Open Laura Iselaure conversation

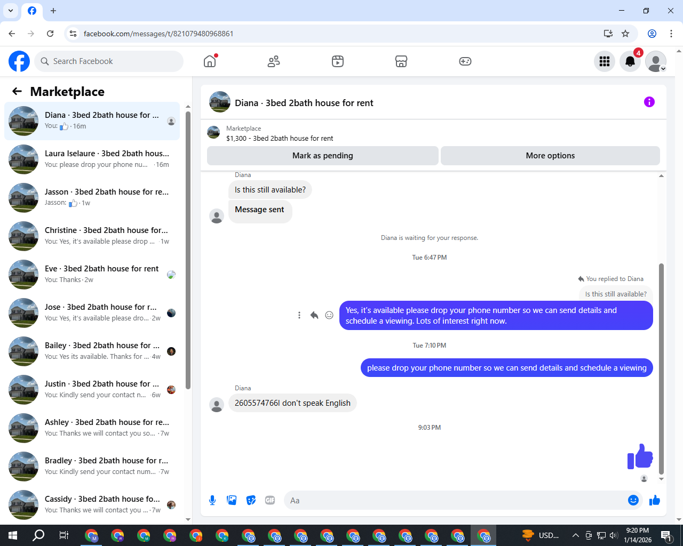click(92, 159)
